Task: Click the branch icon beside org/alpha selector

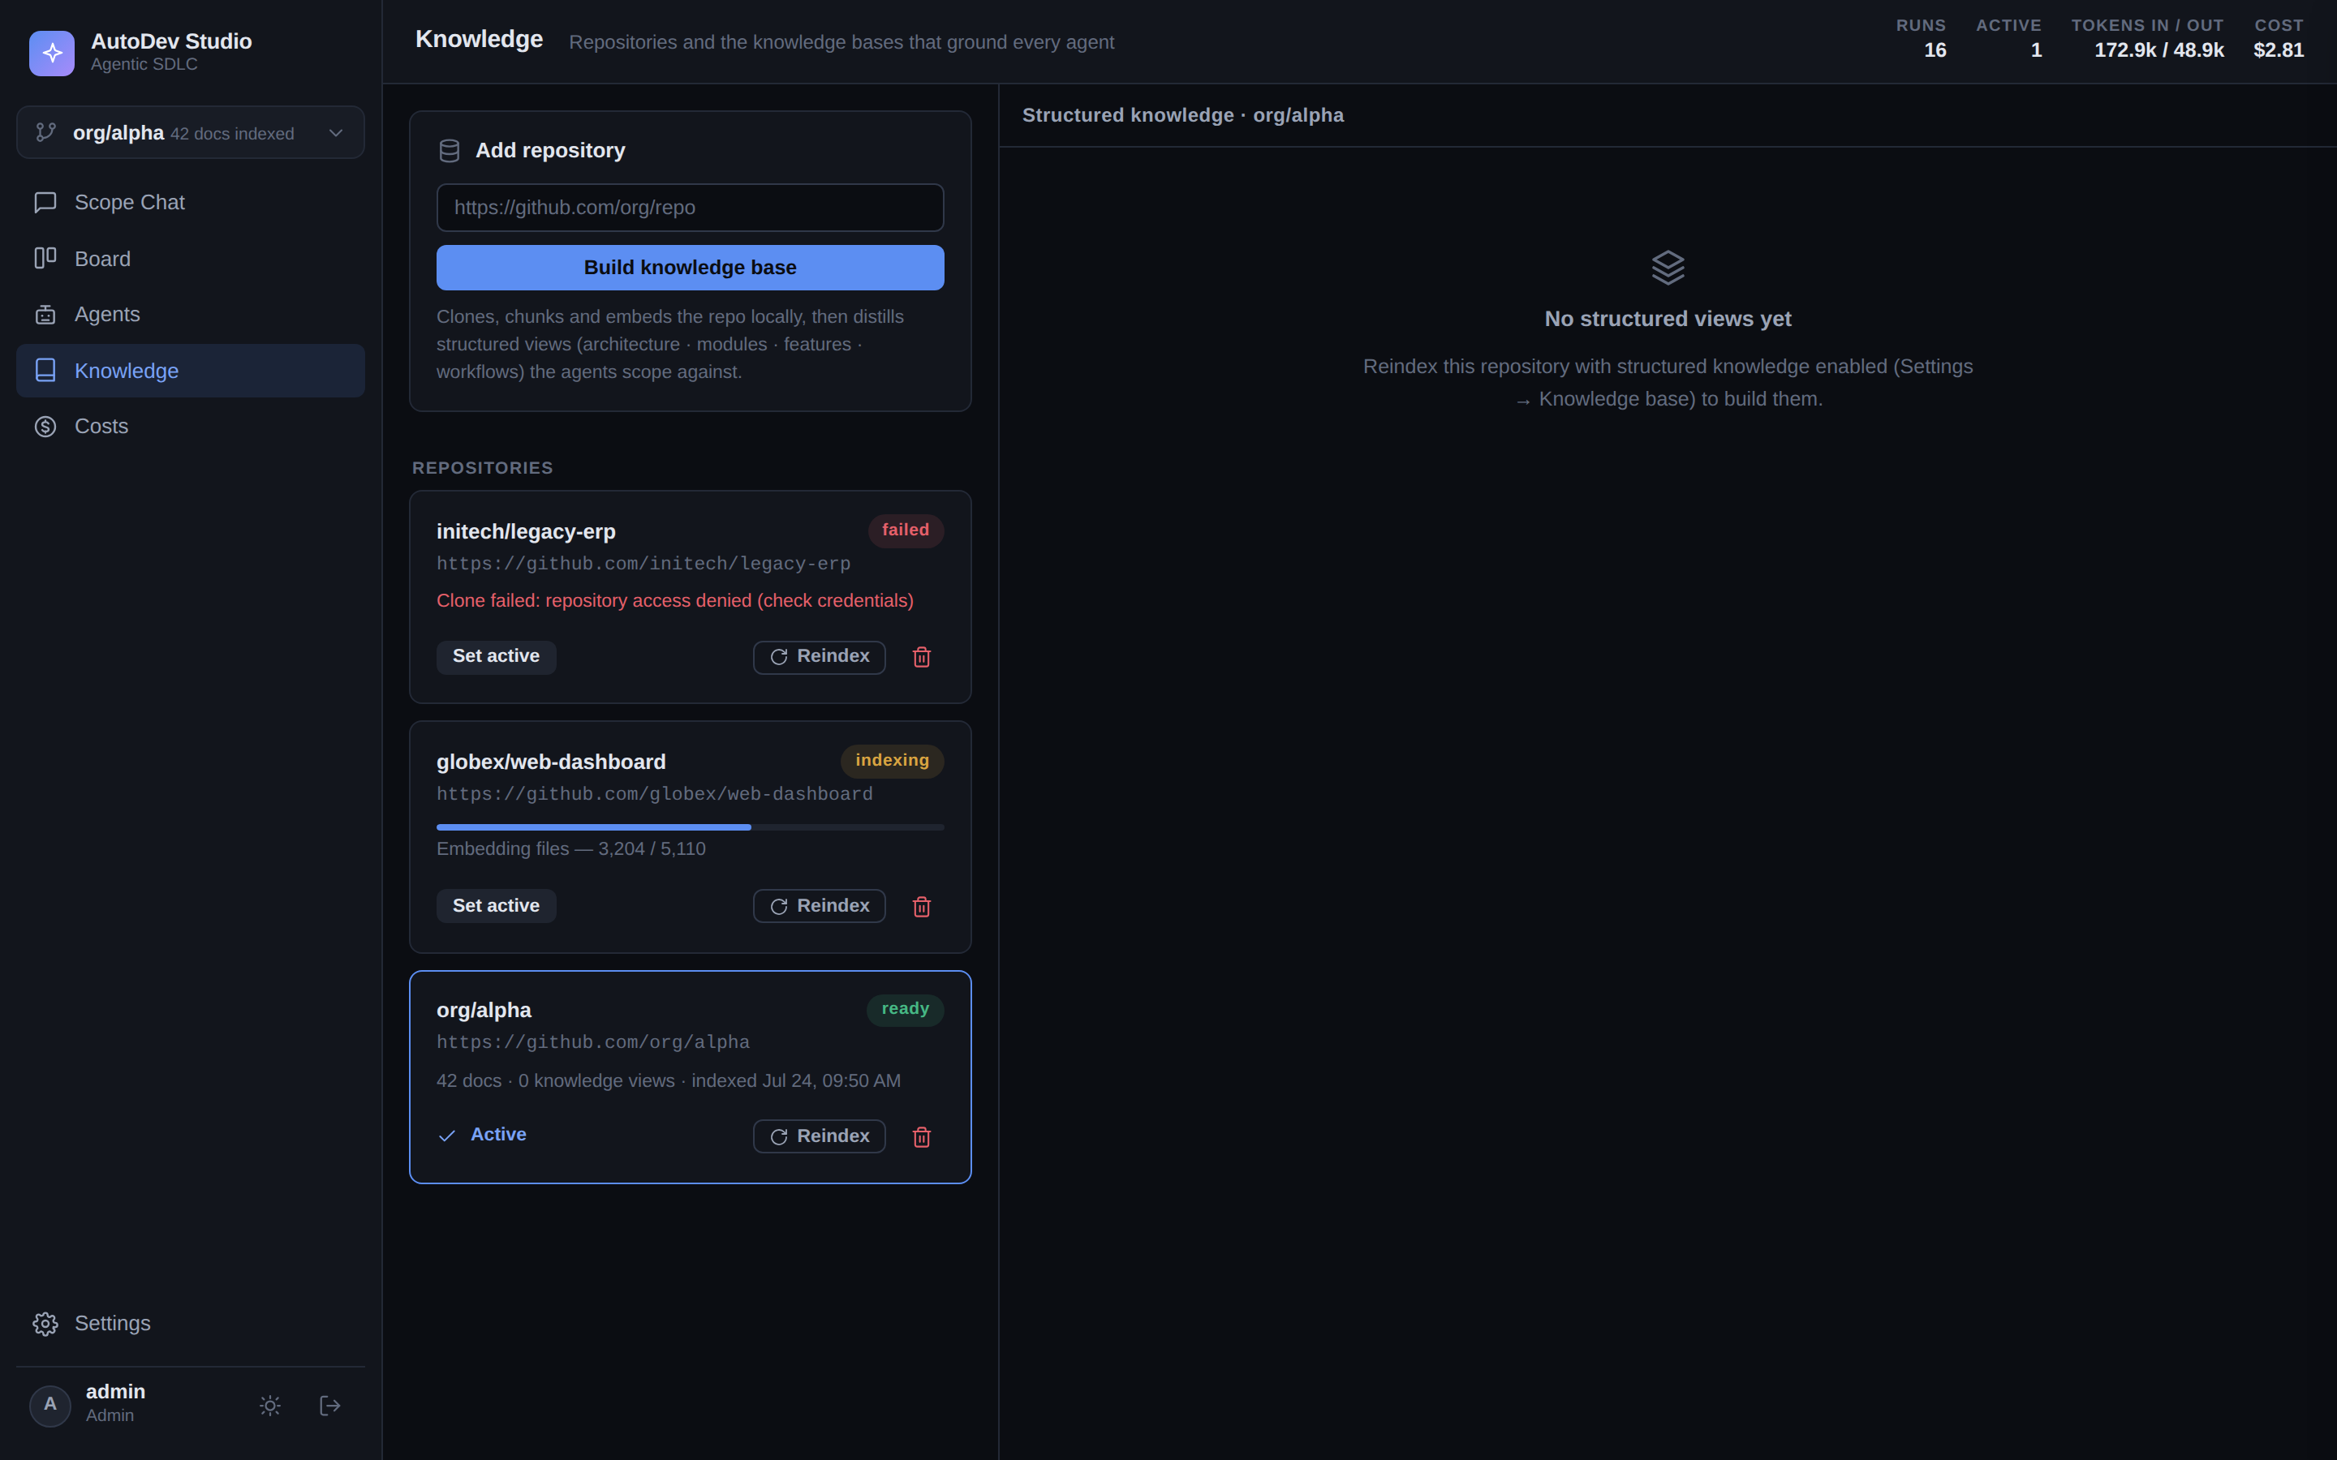Action: 45,132
